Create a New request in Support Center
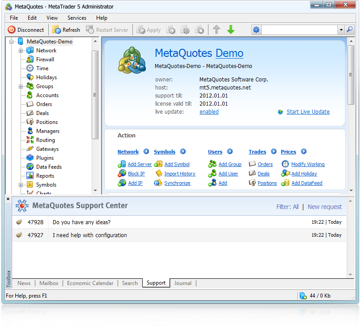 pos(325,207)
